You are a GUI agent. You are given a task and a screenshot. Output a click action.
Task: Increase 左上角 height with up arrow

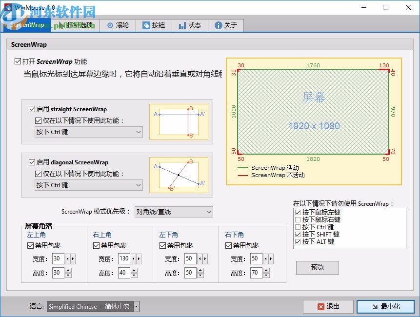(68, 270)
